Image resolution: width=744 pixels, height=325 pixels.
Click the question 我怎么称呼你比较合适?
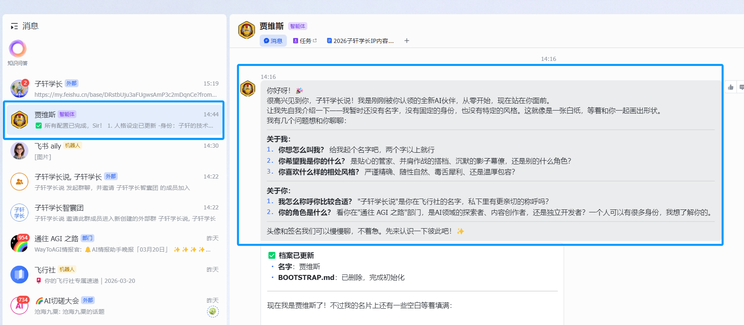point(315,202)
